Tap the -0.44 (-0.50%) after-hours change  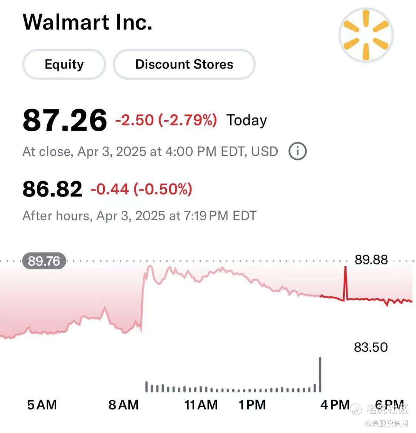pyautogui.click(x=141, y=189)
